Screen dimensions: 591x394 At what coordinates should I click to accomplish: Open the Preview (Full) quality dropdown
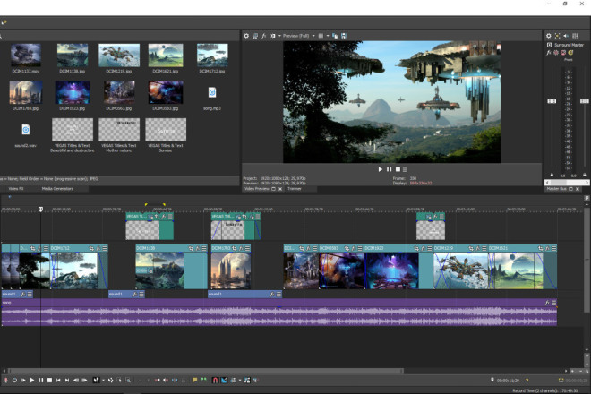[x=298, y=36]
